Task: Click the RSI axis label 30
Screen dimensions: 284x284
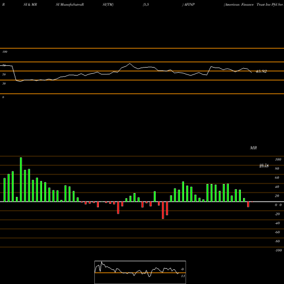Action: 4,83
